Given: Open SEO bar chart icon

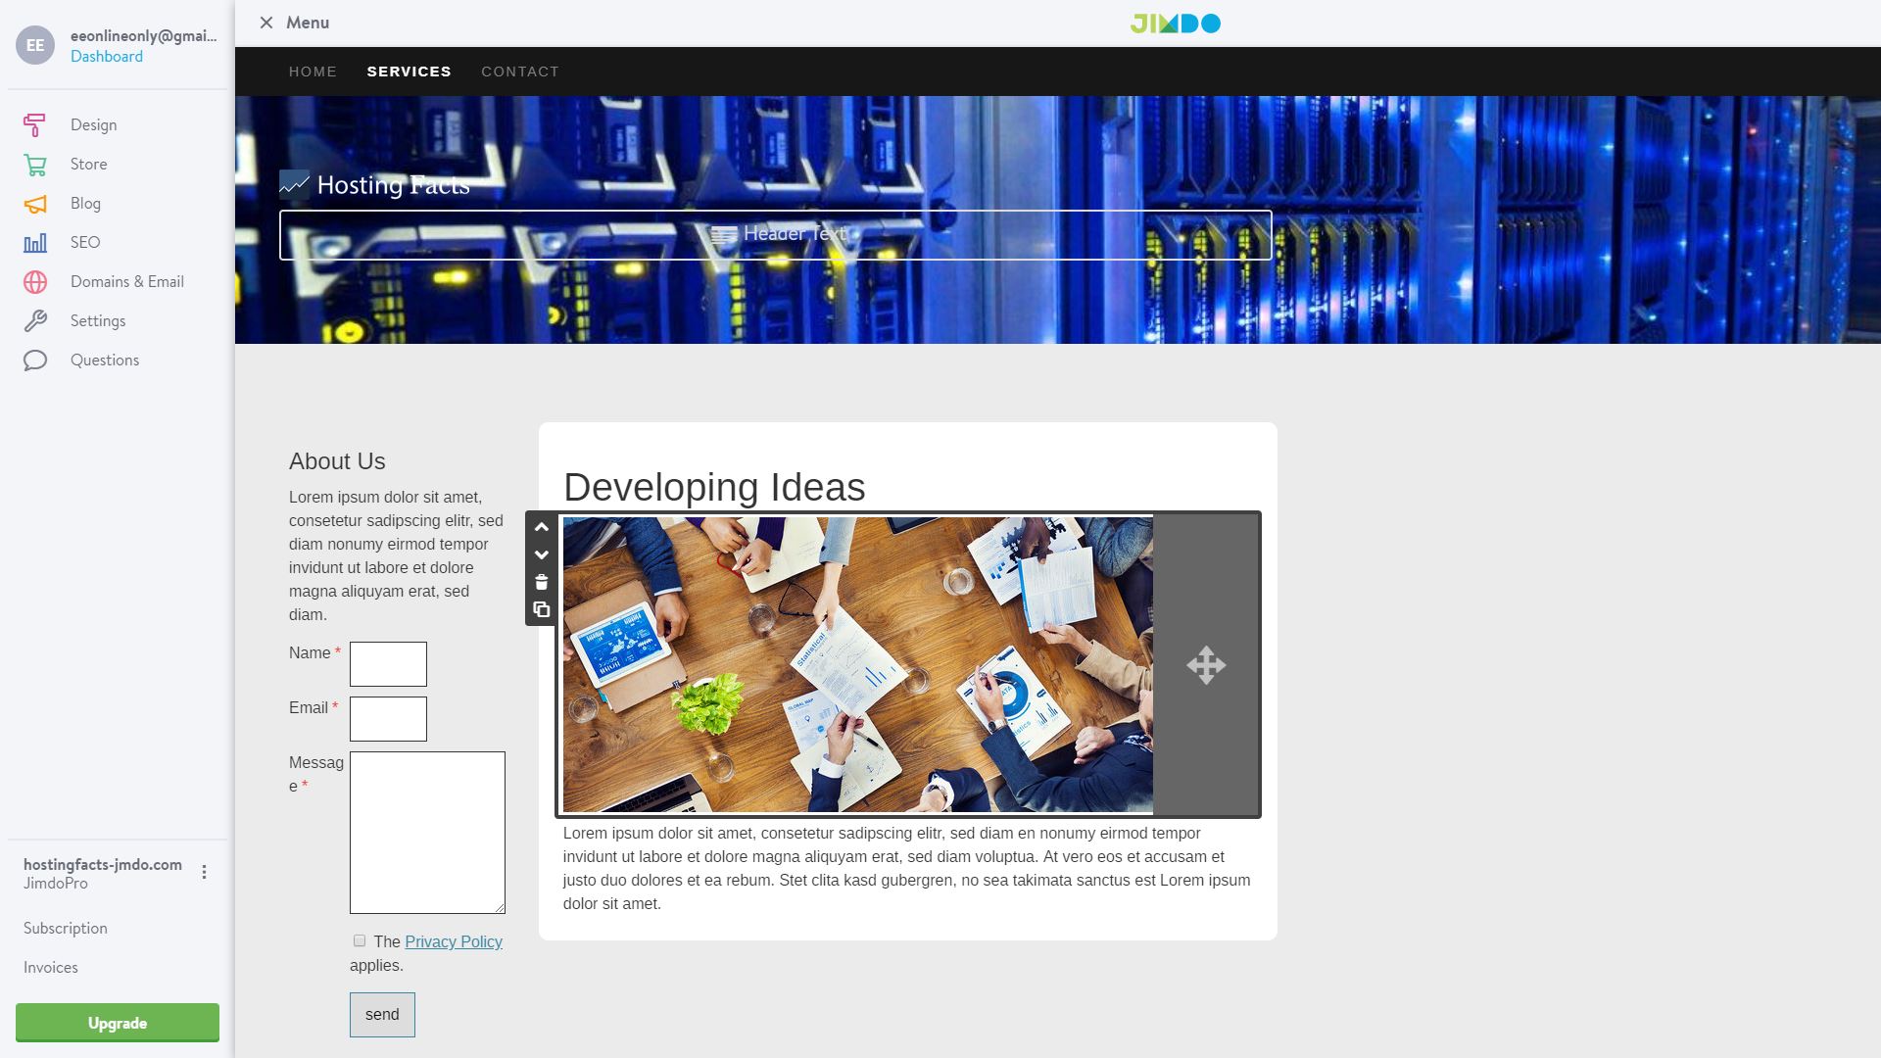Looking at the screenshot, I should [34, 243].
